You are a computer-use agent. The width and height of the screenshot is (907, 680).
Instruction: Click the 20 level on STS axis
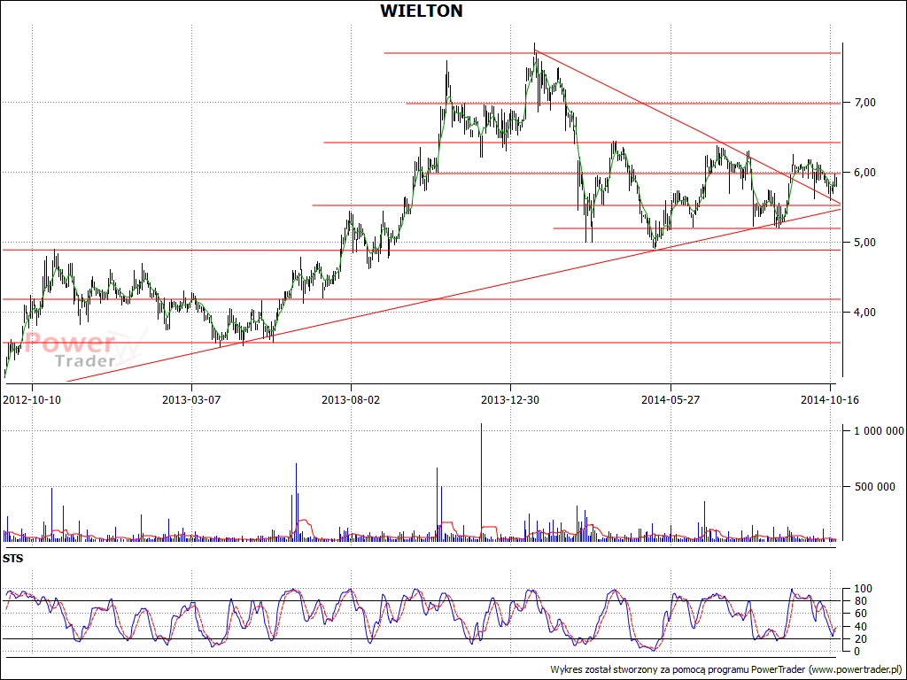(859, 639)
